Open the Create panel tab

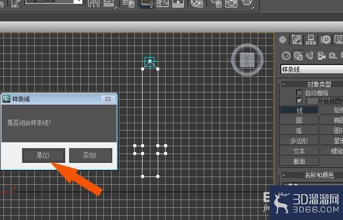point(282,40)
